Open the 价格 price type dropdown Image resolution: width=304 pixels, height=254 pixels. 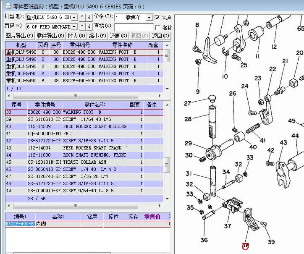pyautogui.click(x=149, y=18)
